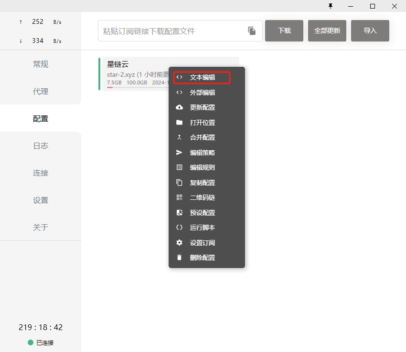This screenshot has height=352, width=406.
Task: Click the trash icon beside 删除配置
Action: (180, 258)
